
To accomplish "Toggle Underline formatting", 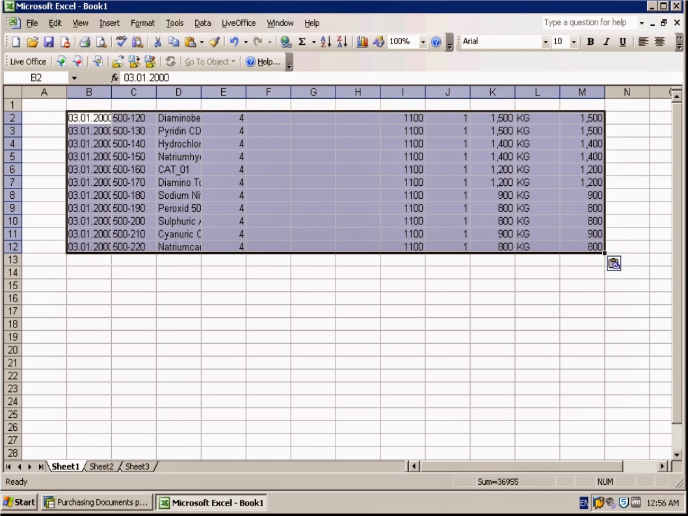I will coord(622,41).
